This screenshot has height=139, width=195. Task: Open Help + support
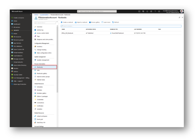click(17, 81)
